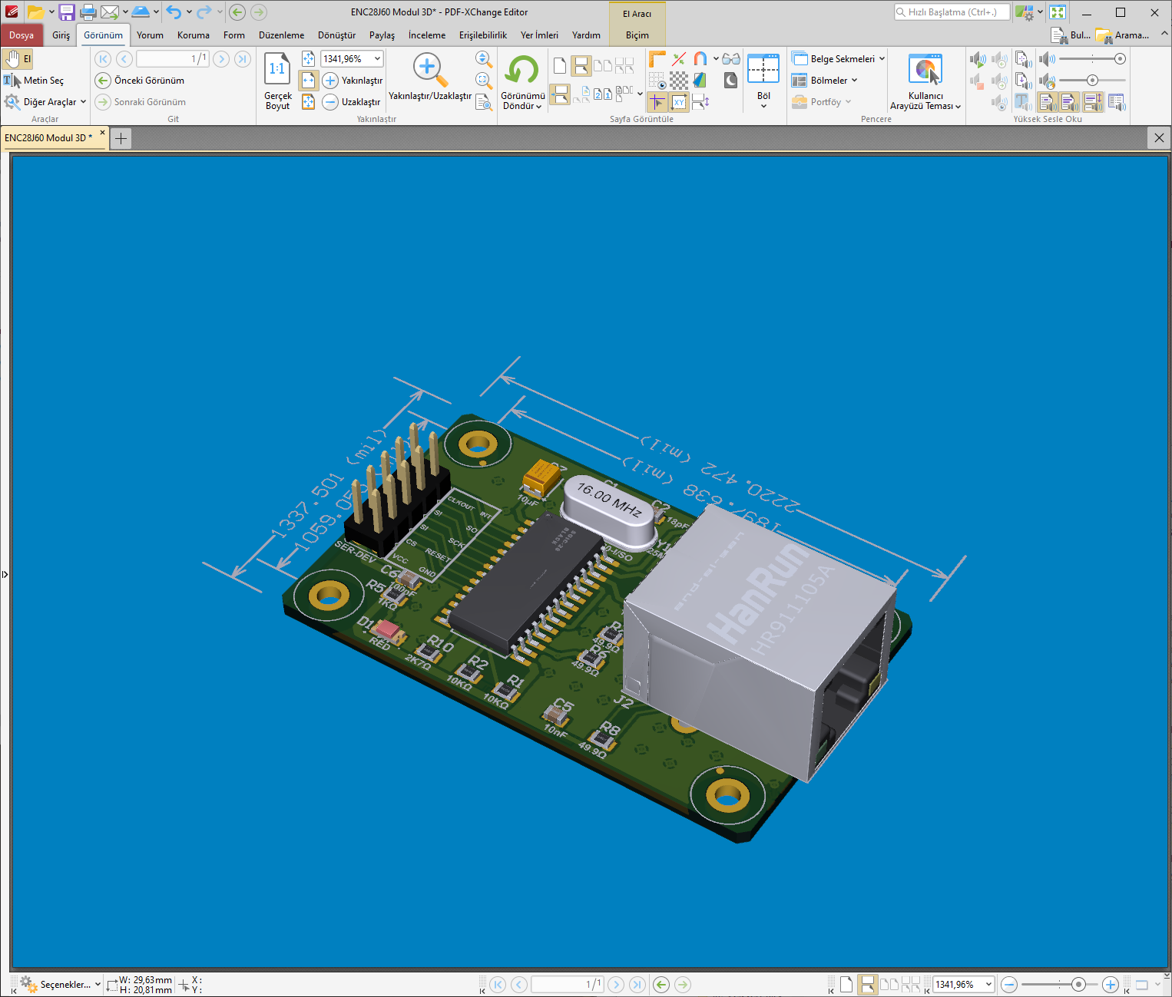
Task: Toggle the fit width zoom mode
Action: 308,81
